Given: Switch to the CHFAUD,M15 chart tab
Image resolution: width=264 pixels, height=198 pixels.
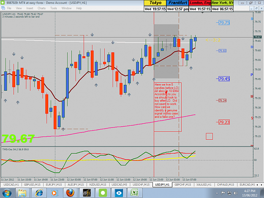Looking at the screenshot, I should point(226,184).
